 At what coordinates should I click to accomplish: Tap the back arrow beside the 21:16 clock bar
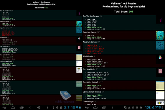(4, 107)
